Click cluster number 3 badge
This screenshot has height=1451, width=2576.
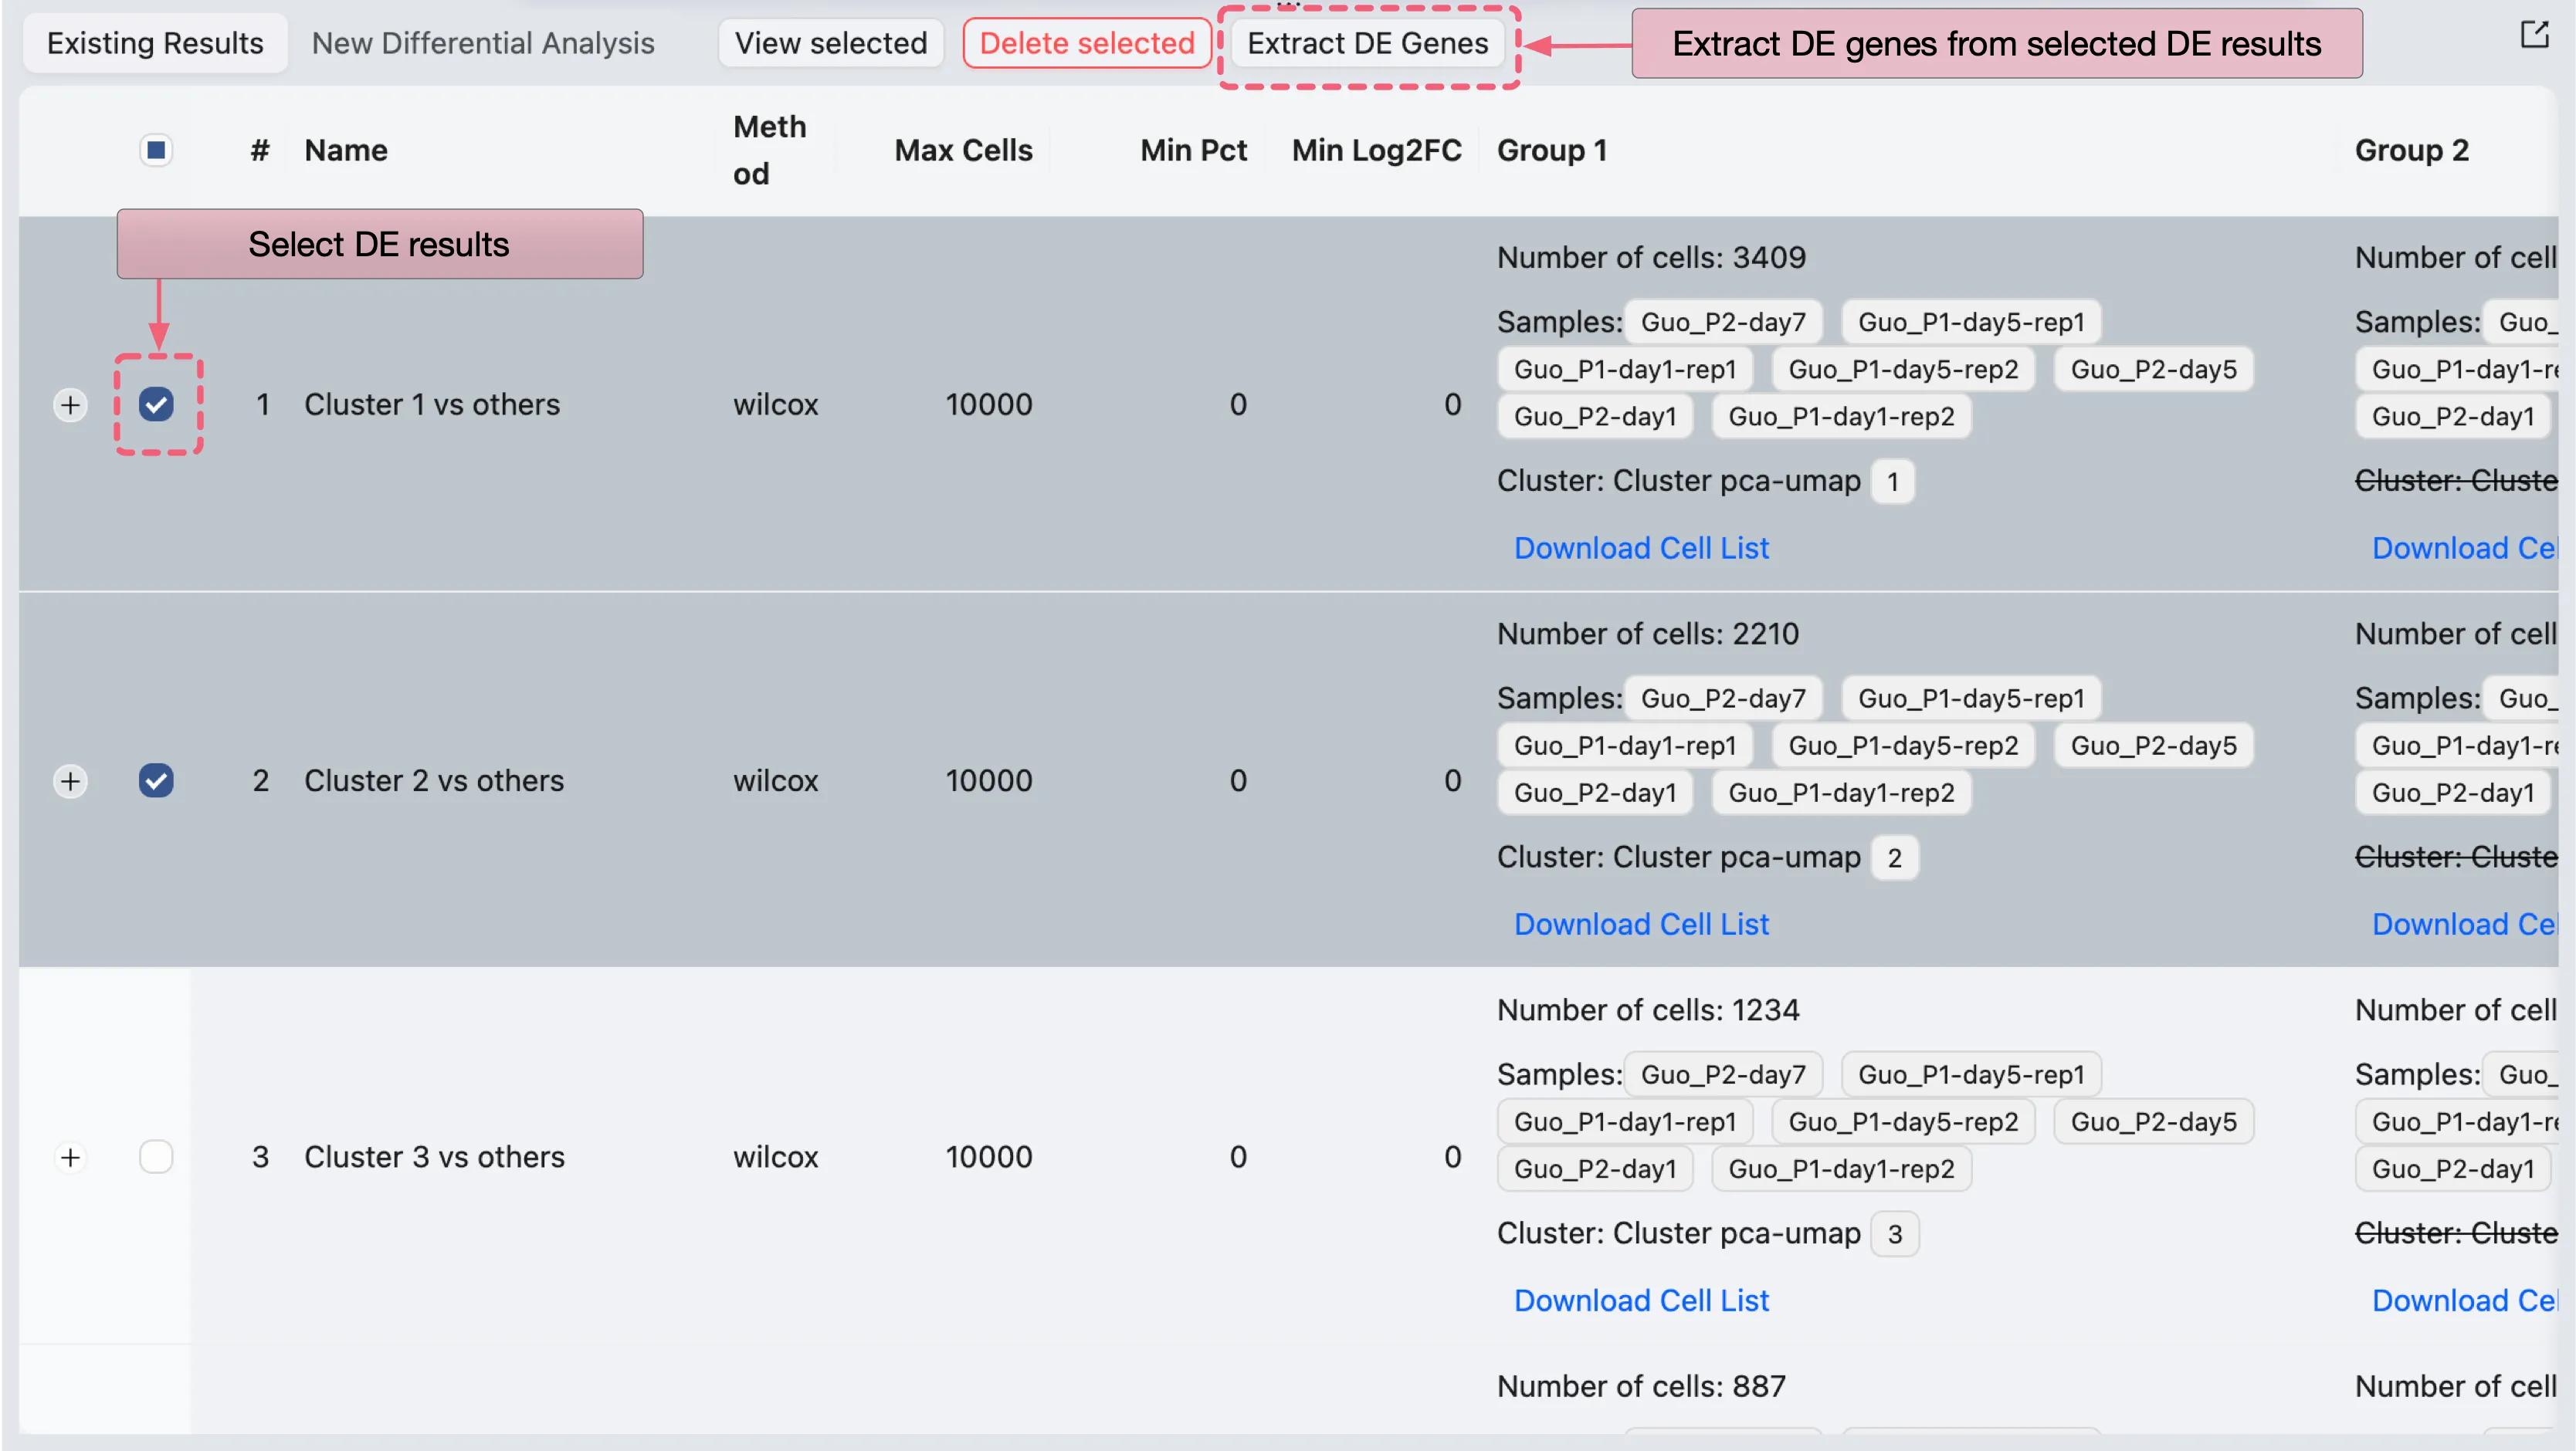coord(1894,1234)
